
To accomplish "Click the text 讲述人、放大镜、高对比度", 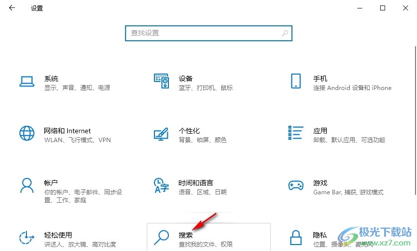I will (80, 245).
